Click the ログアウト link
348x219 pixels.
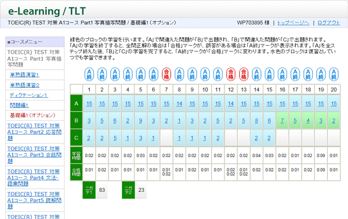328,23
